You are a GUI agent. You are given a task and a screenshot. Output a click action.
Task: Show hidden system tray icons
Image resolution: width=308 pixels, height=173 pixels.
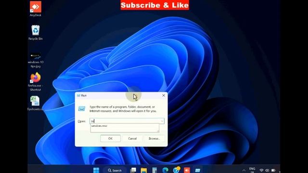point(244,170)
